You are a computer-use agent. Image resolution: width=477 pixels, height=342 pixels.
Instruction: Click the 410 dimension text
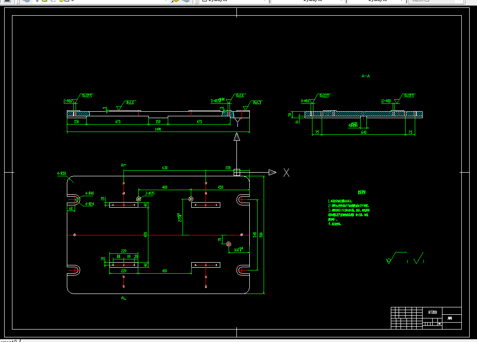165,270
